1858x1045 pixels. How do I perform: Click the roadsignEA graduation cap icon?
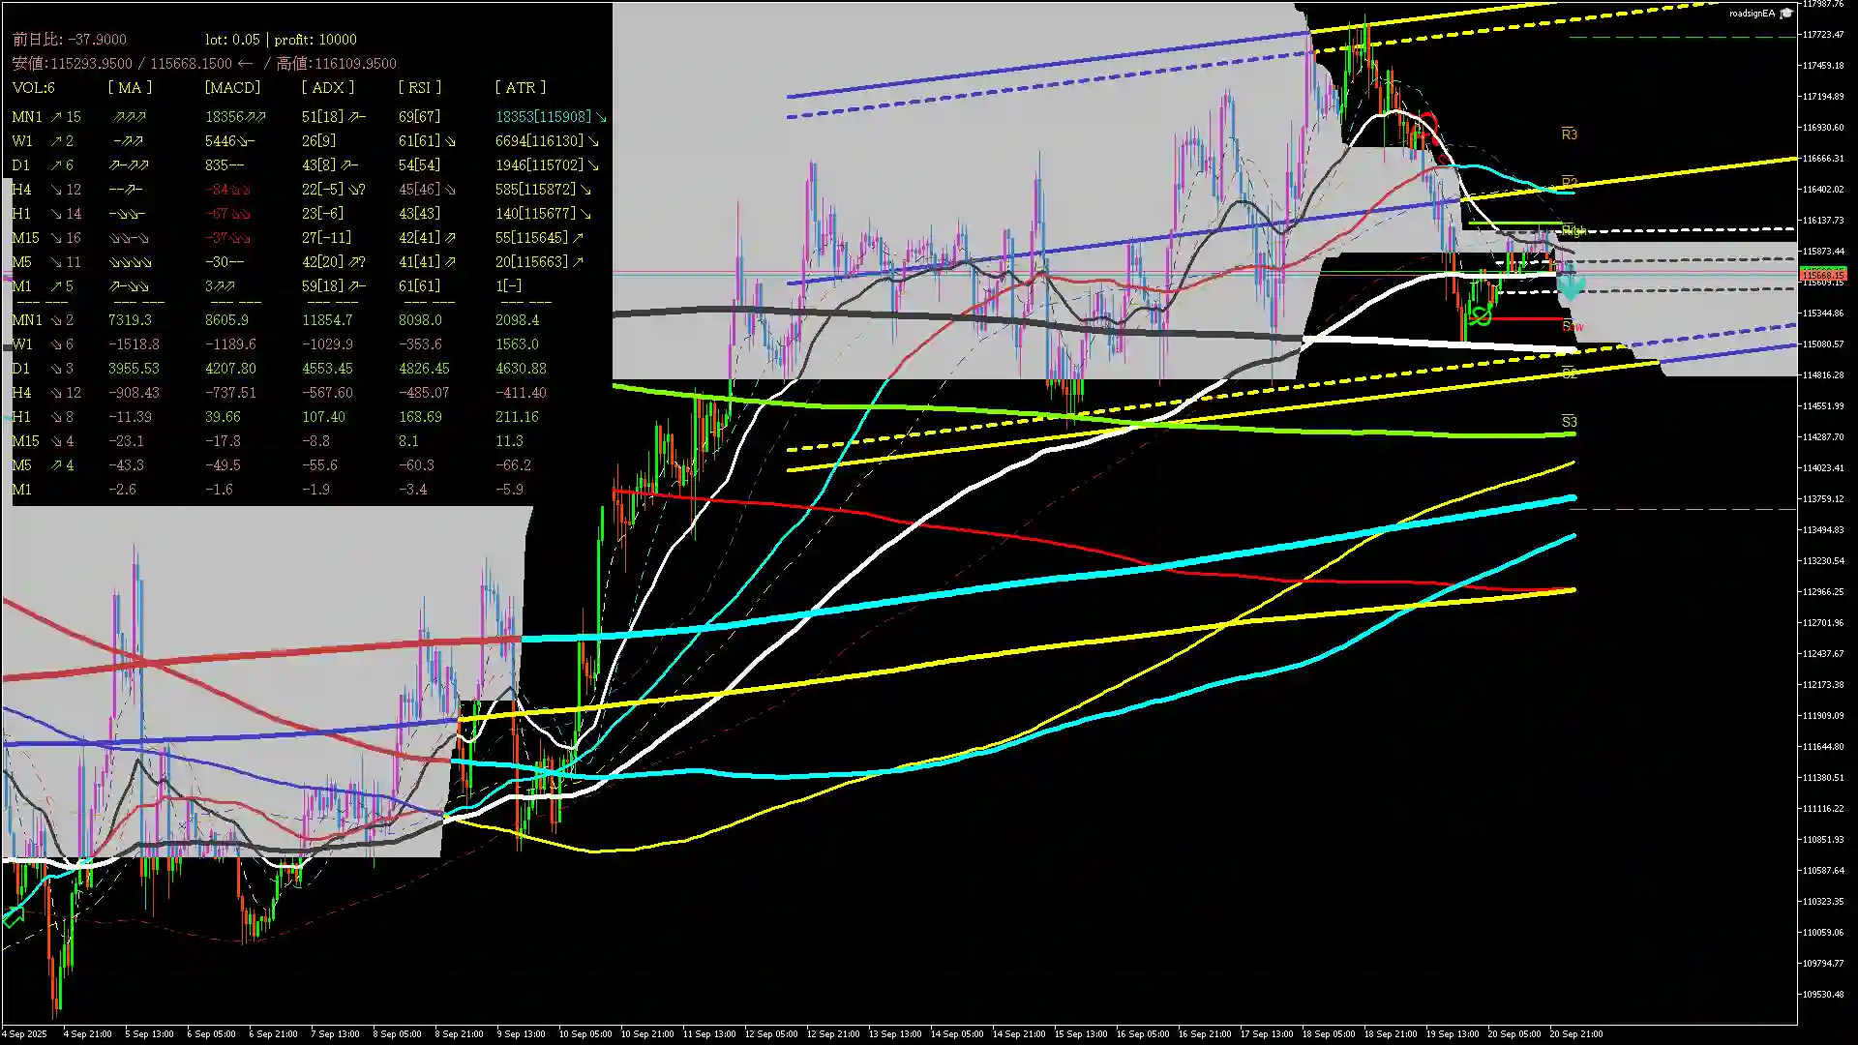(1786, 14)
